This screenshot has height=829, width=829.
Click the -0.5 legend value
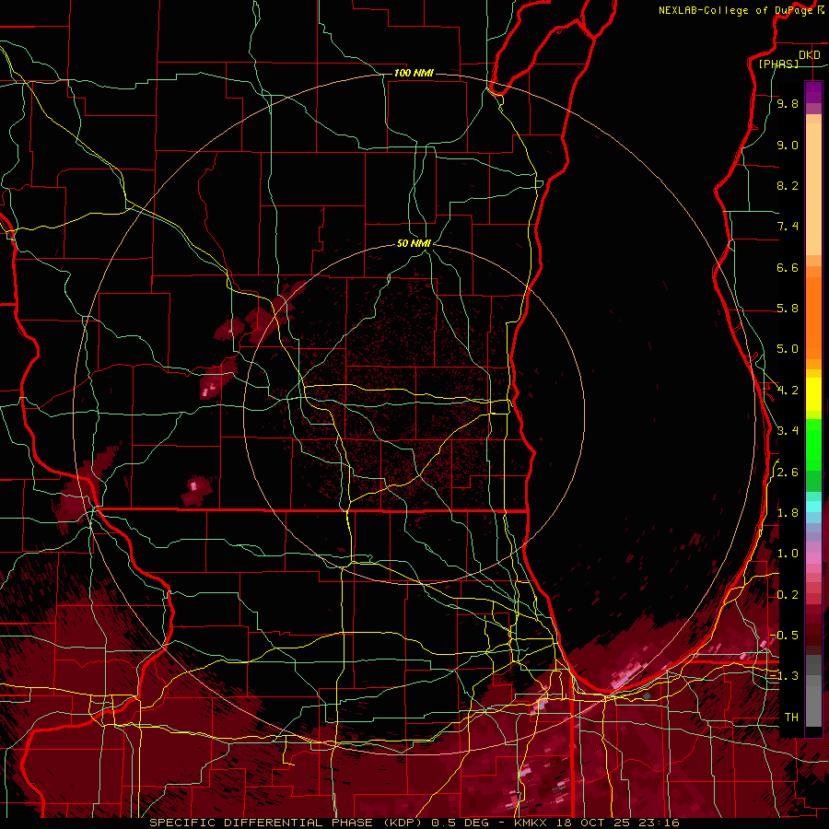pos(784,636)
